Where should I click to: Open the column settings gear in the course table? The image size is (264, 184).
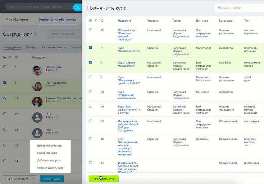click(97, 21)
